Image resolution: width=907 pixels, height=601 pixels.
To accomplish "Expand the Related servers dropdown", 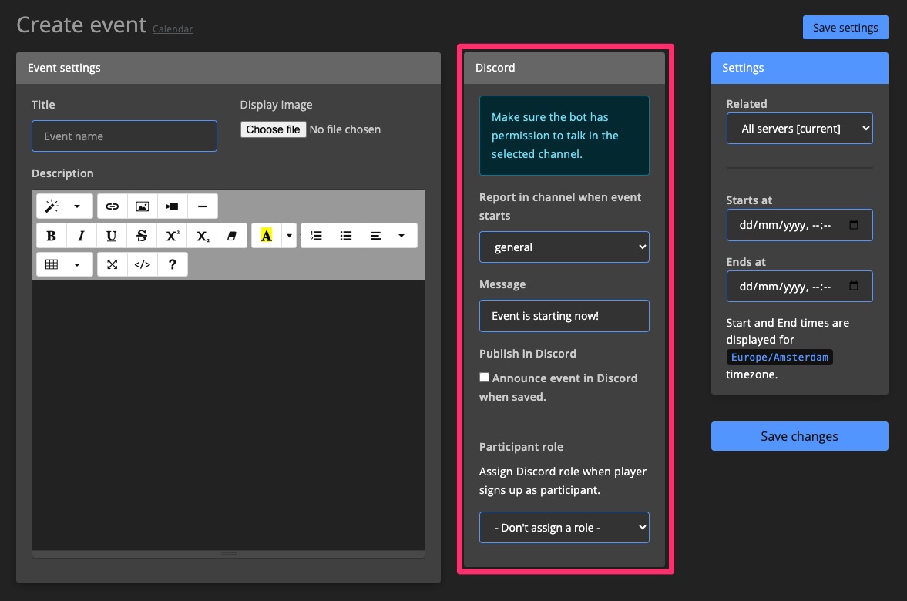I will coord(799,129).
